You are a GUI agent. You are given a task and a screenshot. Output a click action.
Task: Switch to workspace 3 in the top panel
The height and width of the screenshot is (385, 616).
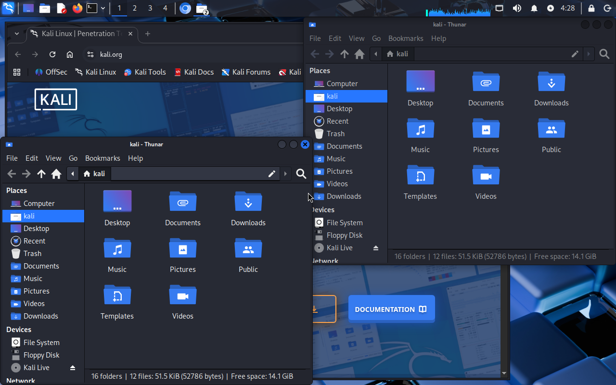click(150, 8)
